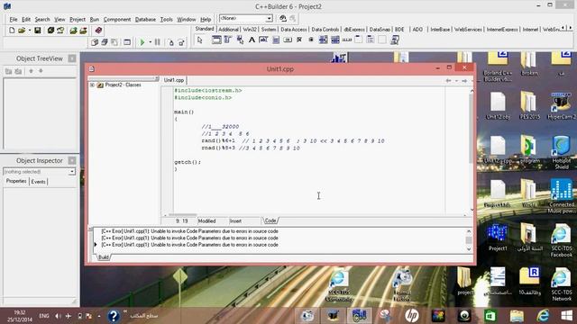Click the Step Over debug icon
The height and width of the screenshot is (324, 577).
(181, 42)
